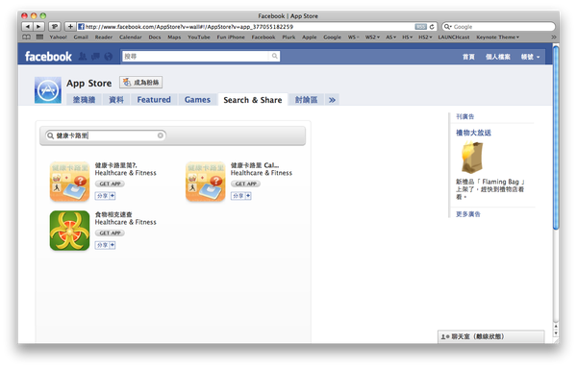Open the Top Sites grid icon

click(39, 37)
